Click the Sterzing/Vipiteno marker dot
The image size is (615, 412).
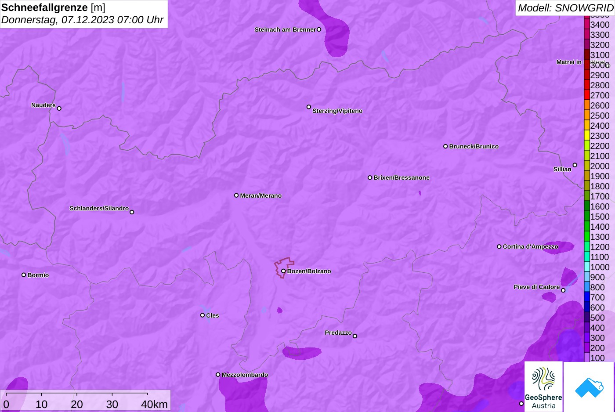(309, 107)
